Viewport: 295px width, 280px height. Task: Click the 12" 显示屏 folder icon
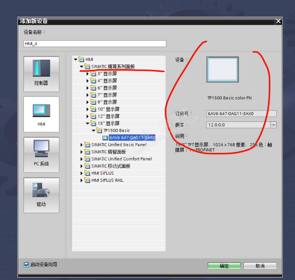(93, 116)
